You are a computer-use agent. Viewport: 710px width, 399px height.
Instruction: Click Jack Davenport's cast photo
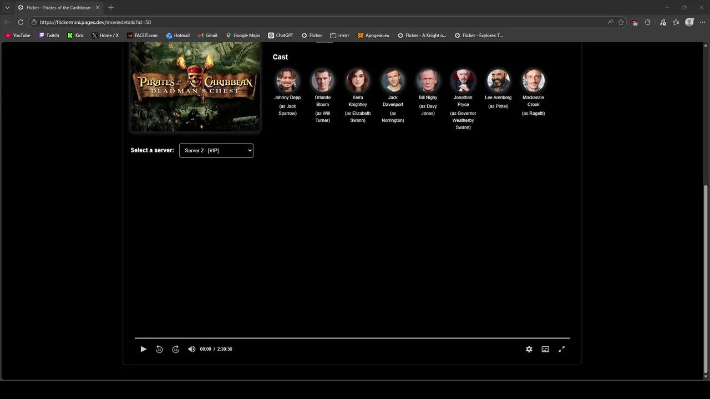pos(393,80)
